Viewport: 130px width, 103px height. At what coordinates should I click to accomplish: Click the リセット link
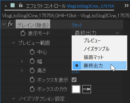tap(77, 25)
